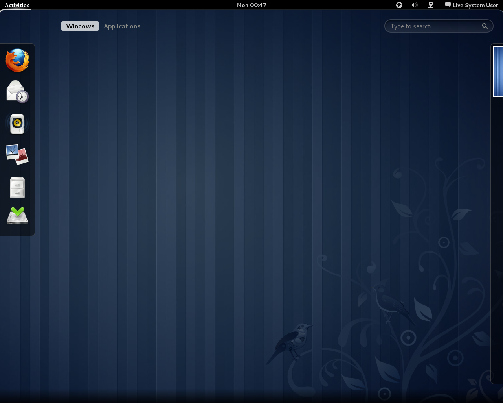503x403 pixels.
Task: Launch Firefox from the dash
Action: [x=17, y=60]
